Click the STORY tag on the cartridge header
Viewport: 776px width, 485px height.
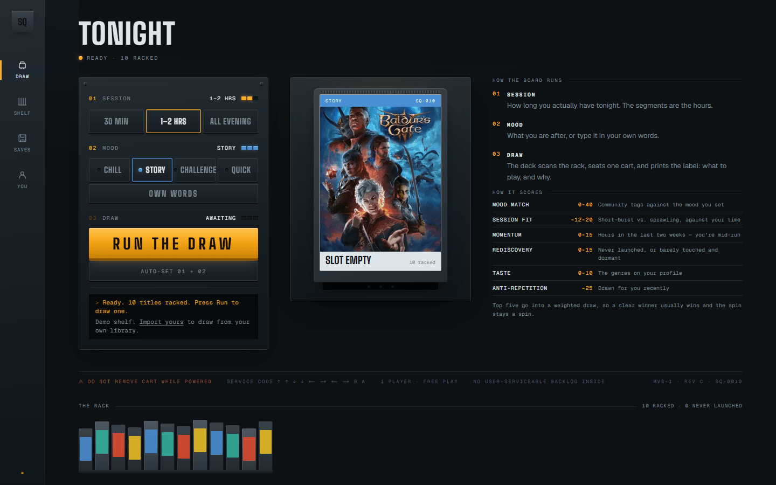334,101
